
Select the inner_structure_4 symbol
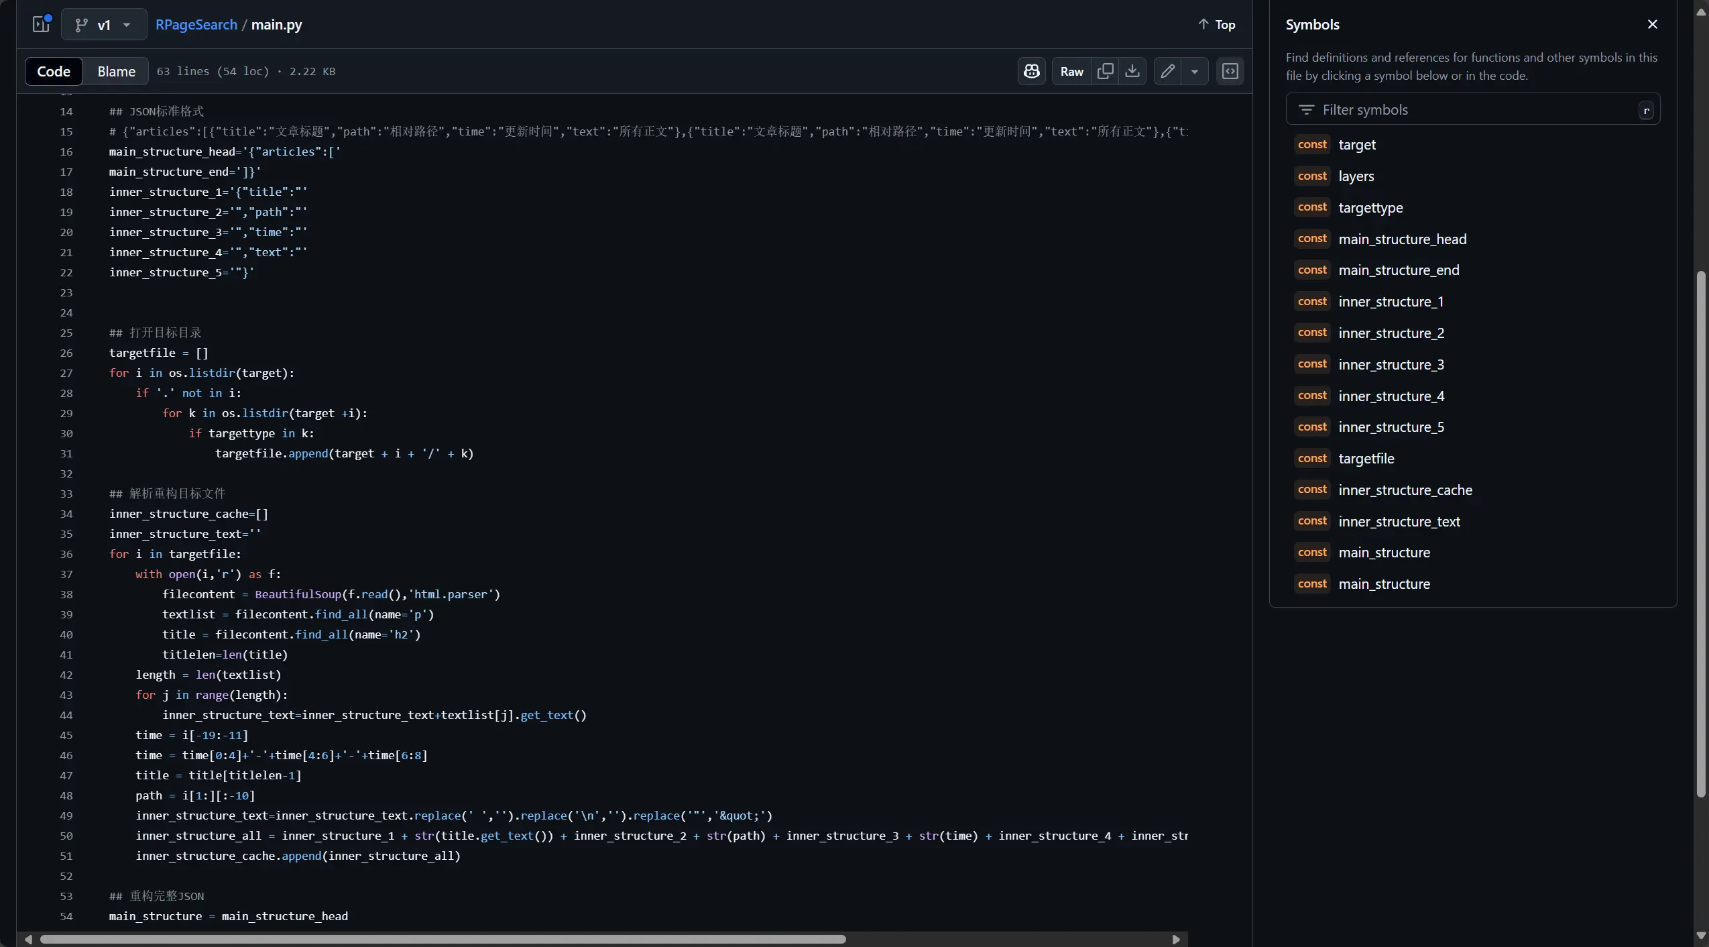[1391, 396]
